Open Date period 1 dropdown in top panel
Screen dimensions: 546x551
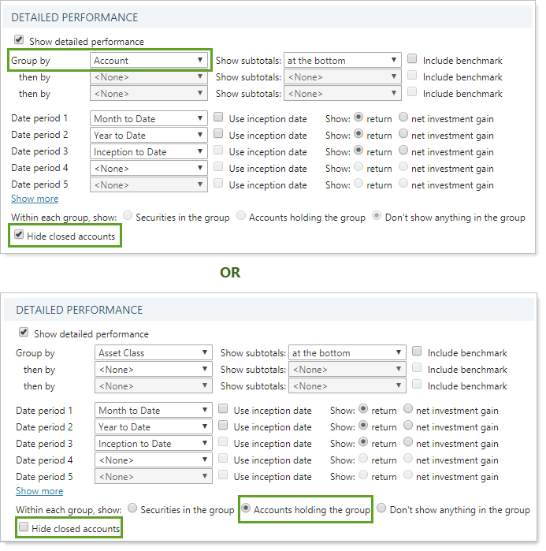pos(149,119)
